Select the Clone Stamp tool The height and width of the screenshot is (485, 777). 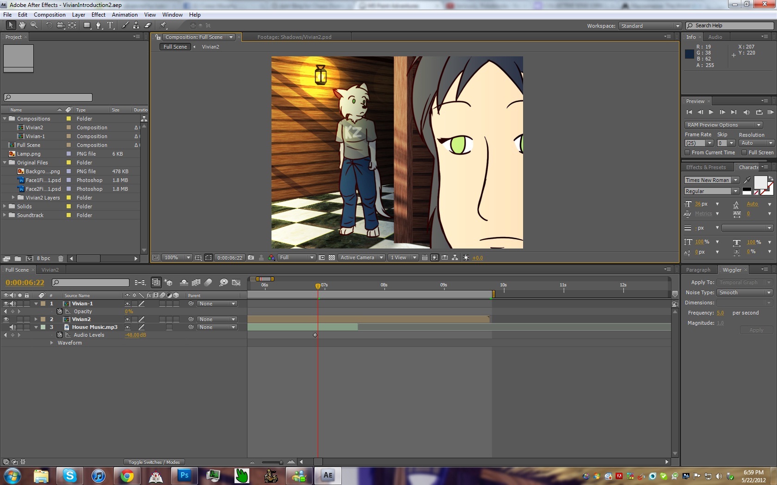click(136, 25)
